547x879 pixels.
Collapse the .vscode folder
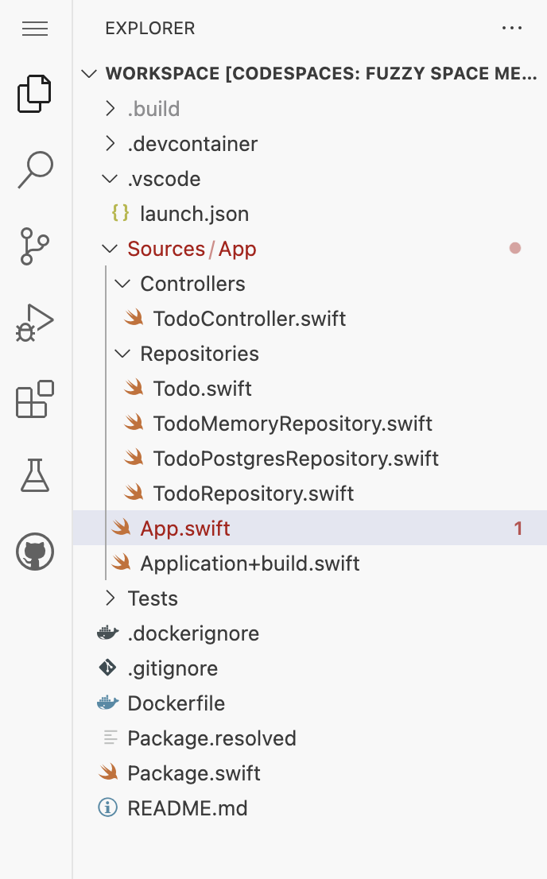point(111,179)
